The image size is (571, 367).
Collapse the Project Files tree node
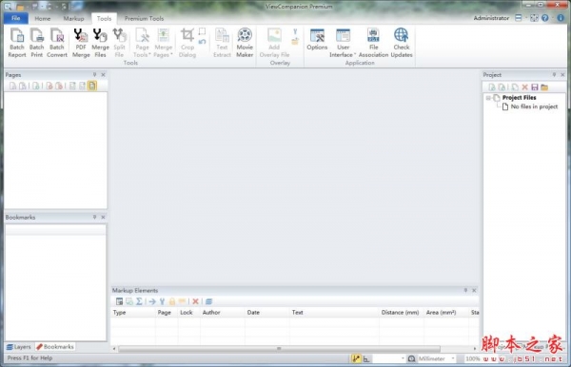(x=488, y=98)
